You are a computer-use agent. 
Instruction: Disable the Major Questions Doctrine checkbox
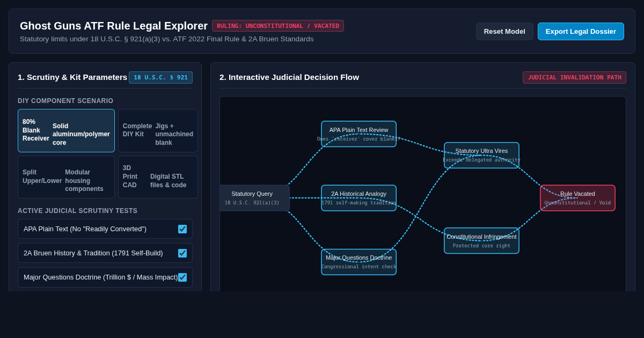[x=182, y=277]
